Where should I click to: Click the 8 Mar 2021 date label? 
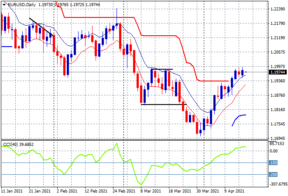(x=151, y=191)
